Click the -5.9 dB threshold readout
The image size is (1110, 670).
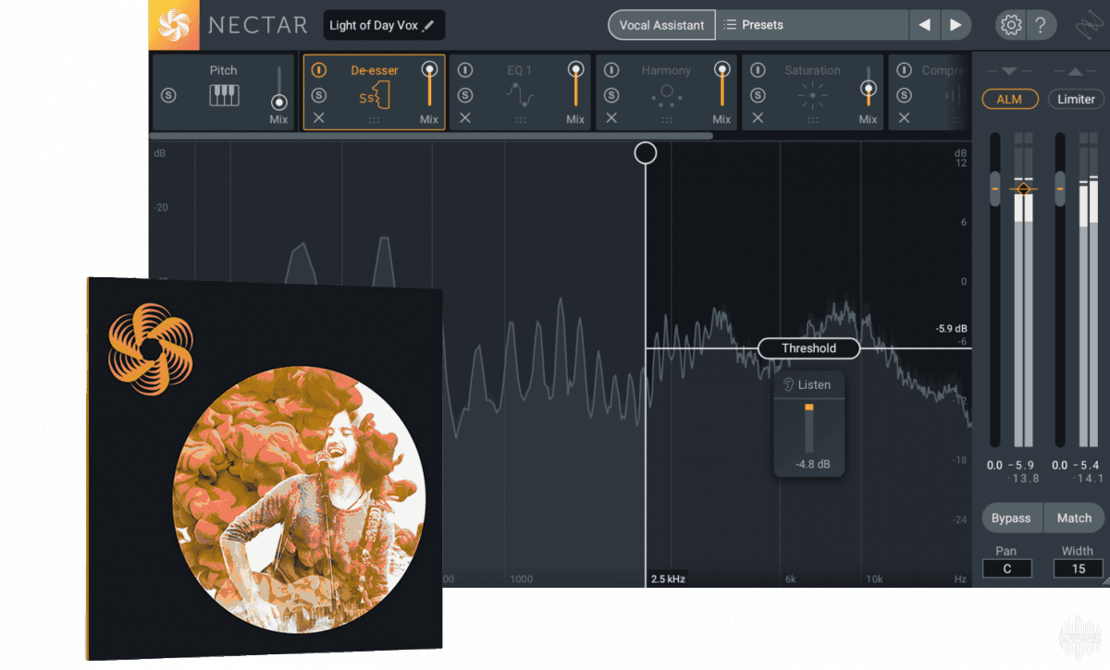click(951, 328)
